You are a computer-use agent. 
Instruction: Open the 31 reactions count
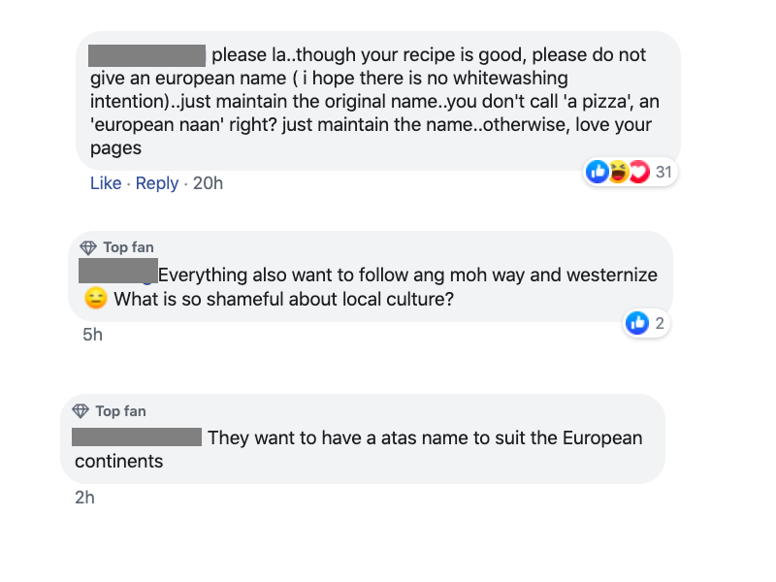click(663, 173)
